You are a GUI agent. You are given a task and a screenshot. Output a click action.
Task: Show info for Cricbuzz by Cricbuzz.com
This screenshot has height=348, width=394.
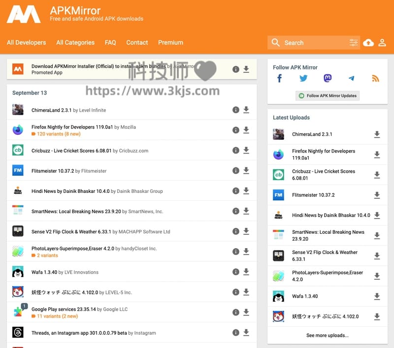tap(236, 151)
